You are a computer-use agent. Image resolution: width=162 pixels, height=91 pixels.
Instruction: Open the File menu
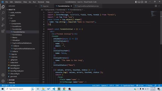click(7, 2)
